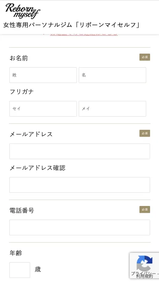Focus the 姓 last name field

(43, 75)
